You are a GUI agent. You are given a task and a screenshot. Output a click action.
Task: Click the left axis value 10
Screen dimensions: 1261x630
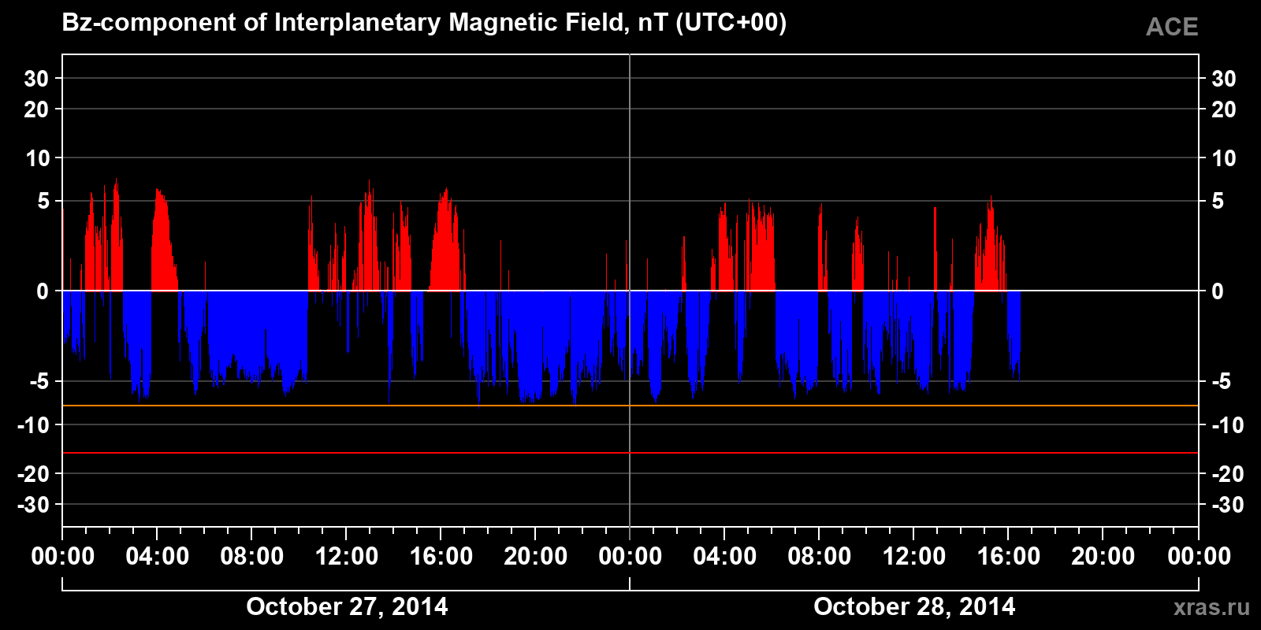click(37, 158)
